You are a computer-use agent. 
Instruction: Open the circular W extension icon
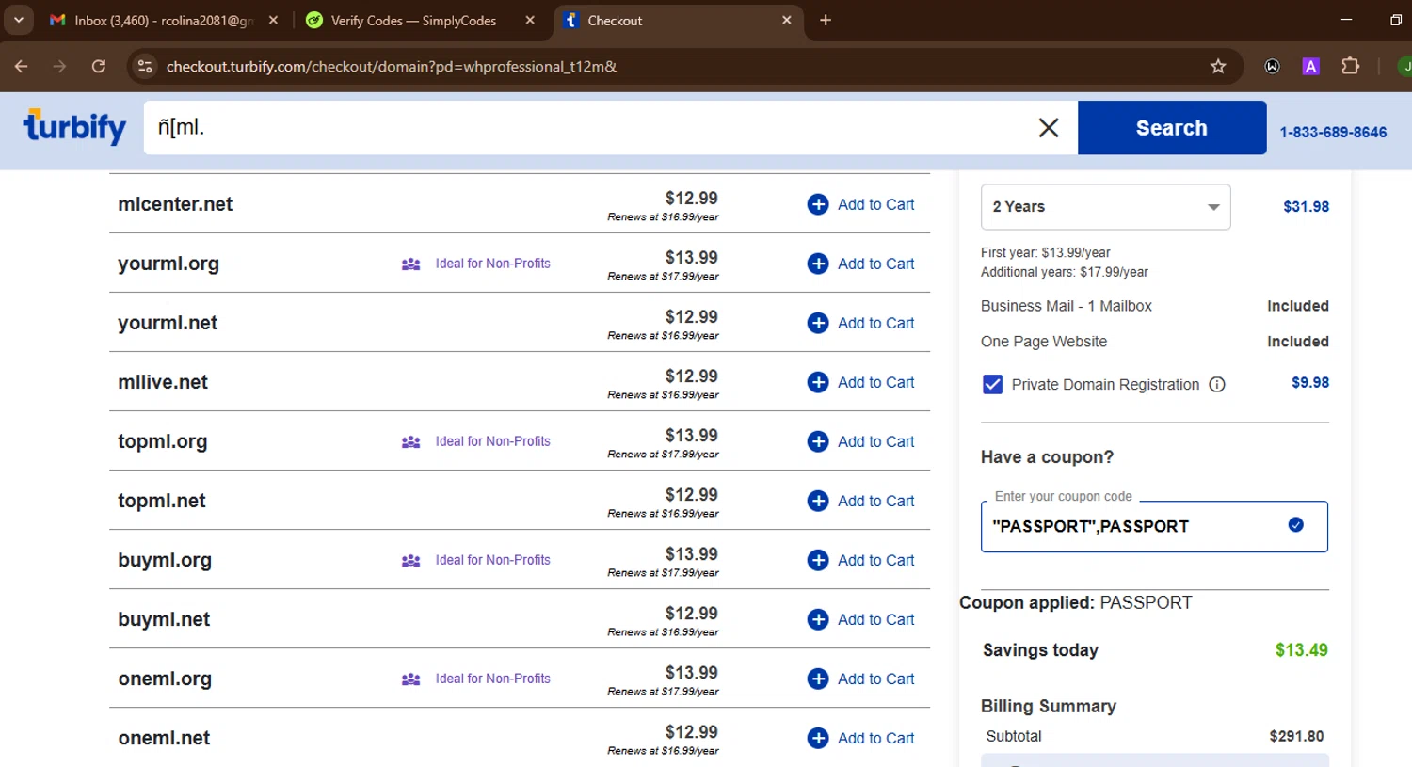point(1272,66)
